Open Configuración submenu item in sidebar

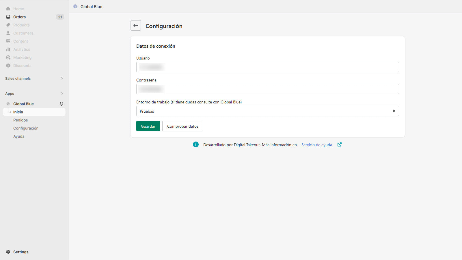click(x=26, y=128)
